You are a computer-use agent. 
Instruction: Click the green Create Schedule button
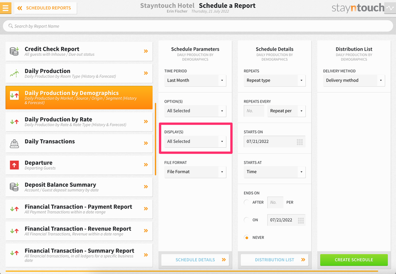pyautogui.click(x=354, y=260)
